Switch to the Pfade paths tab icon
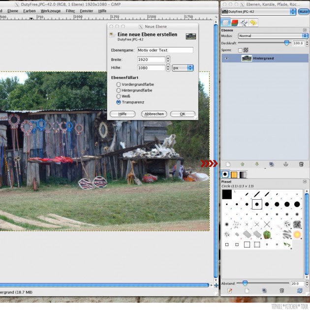 coord(244,23)
